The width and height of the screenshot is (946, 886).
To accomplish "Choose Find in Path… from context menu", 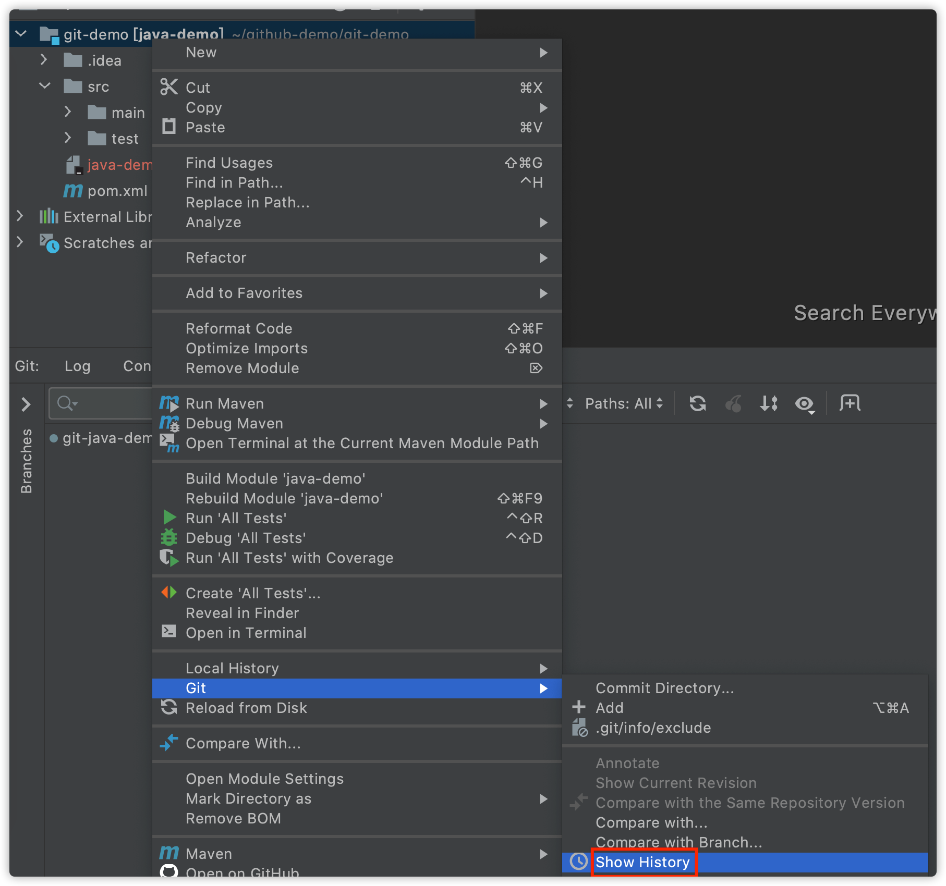I will 357,182.
